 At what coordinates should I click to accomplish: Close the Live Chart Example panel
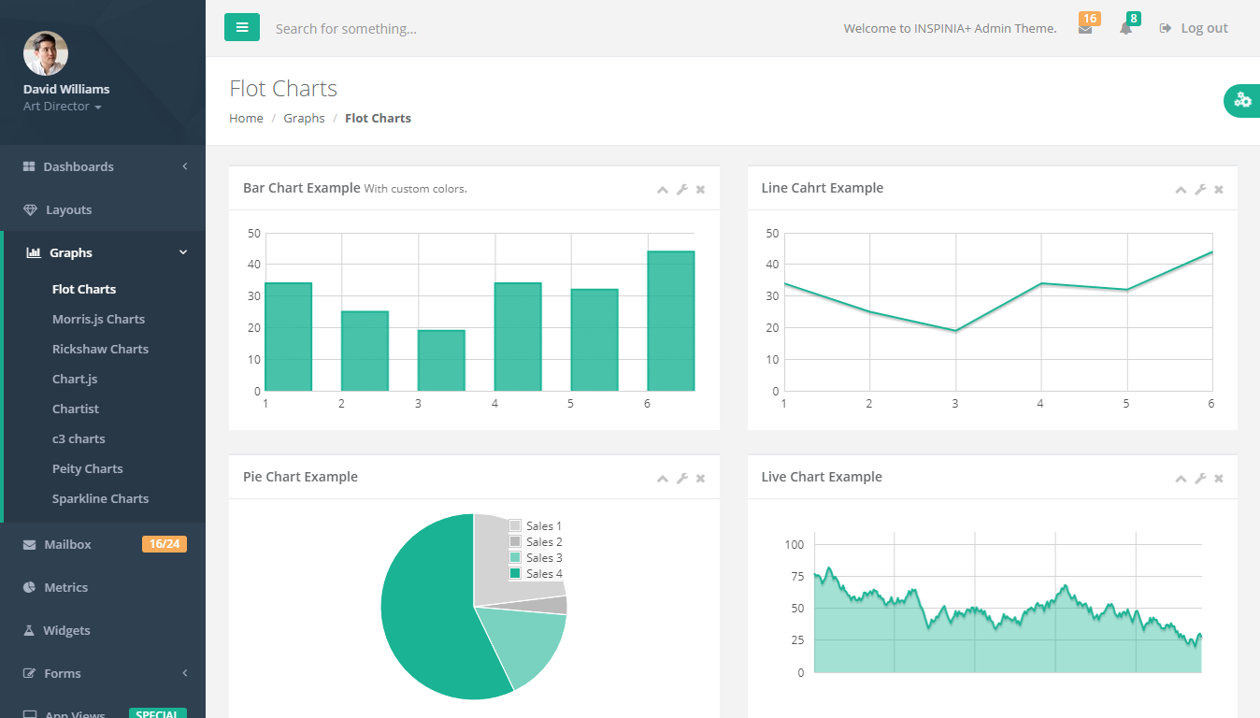(x=1218, y=479)
